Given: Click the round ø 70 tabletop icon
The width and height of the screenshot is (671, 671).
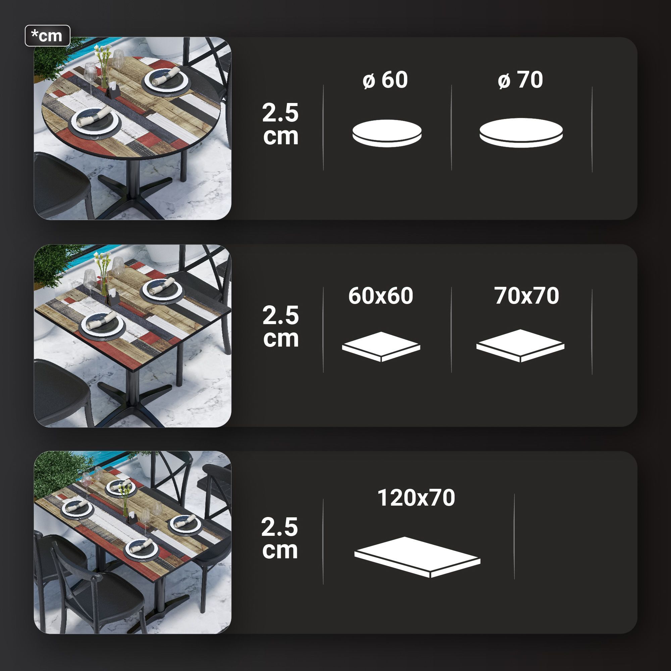Looking at the screenshot, I should click(x=521, y=133).
